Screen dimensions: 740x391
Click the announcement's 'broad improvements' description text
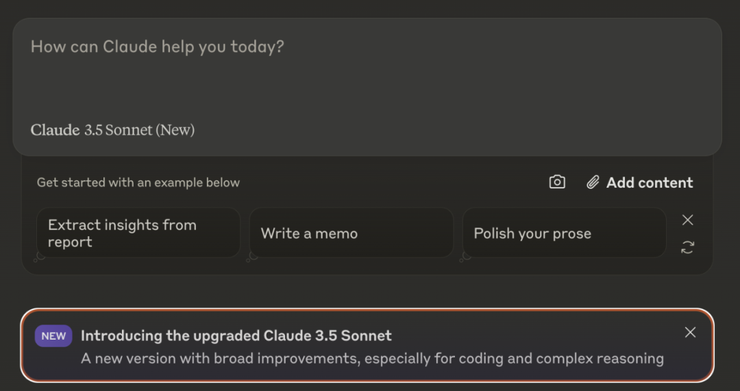point(372,358)
